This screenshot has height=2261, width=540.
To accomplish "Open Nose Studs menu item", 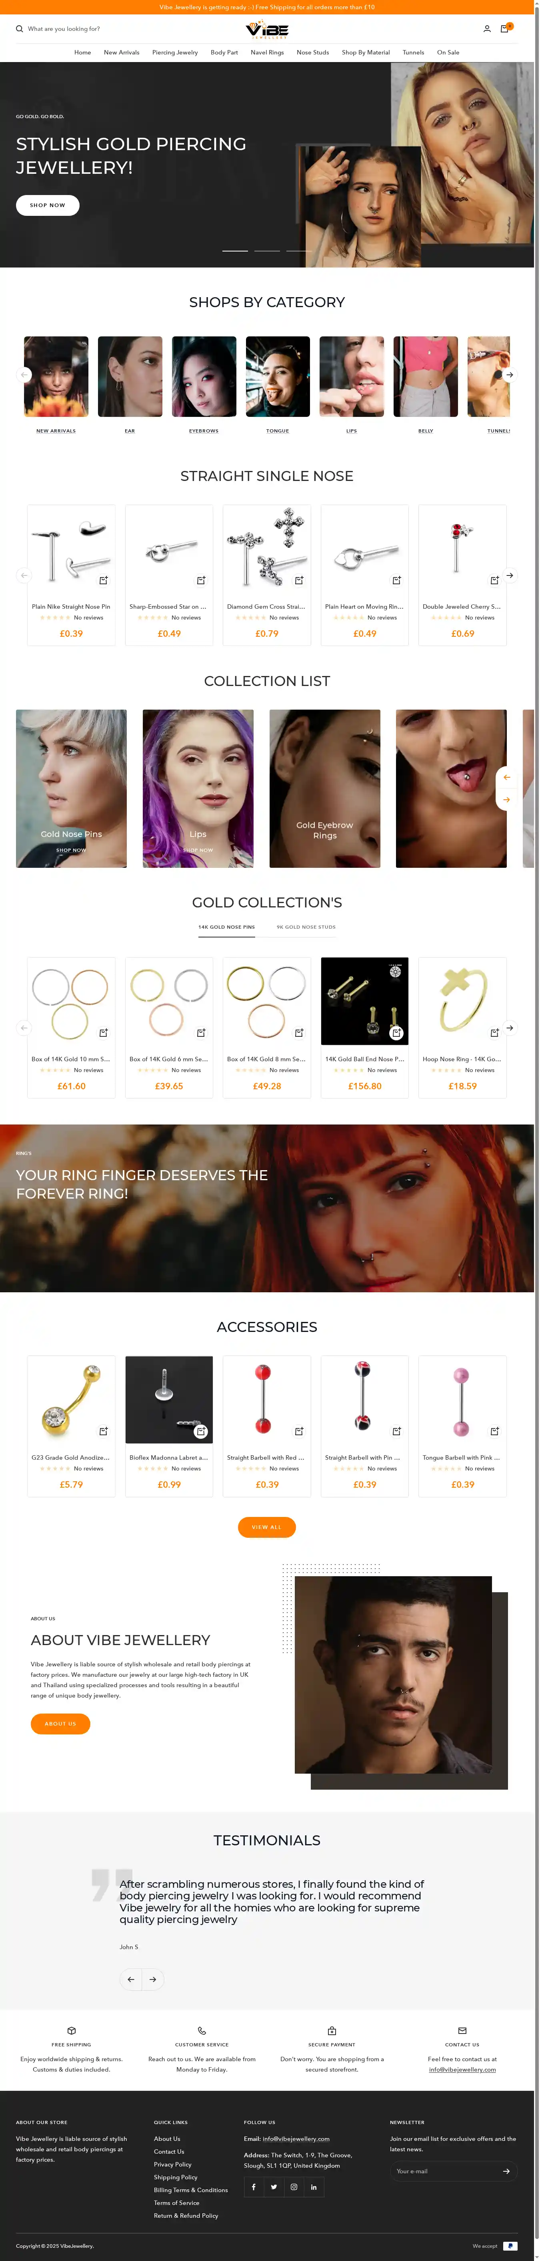I will [x=313, y=53].
